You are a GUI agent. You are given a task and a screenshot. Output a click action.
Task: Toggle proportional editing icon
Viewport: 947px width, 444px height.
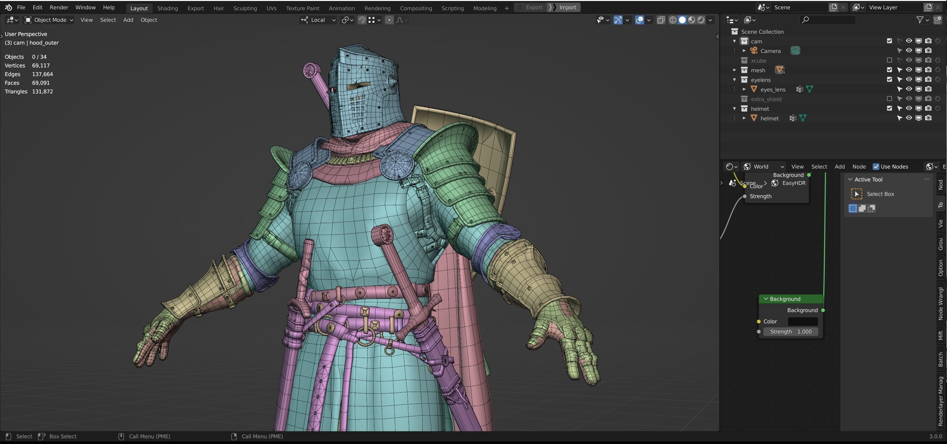pos(389,20)
